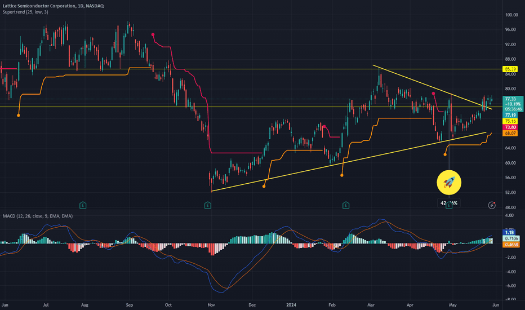Click the Nov label on time axis
The image size is (525, 310).
211,305
